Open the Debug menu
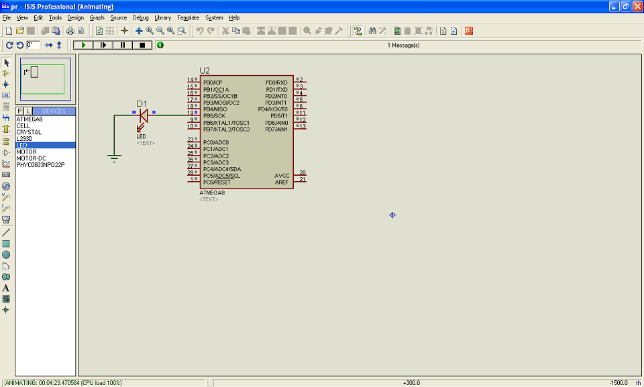 tap(140, 17)
